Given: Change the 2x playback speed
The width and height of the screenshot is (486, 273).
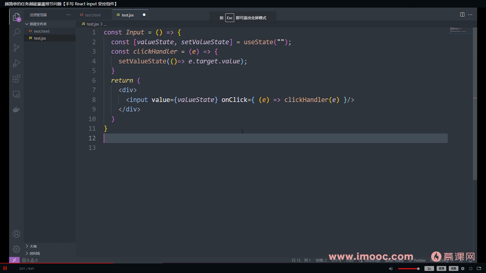Looking at the screenshot, I should coord(429,268).
